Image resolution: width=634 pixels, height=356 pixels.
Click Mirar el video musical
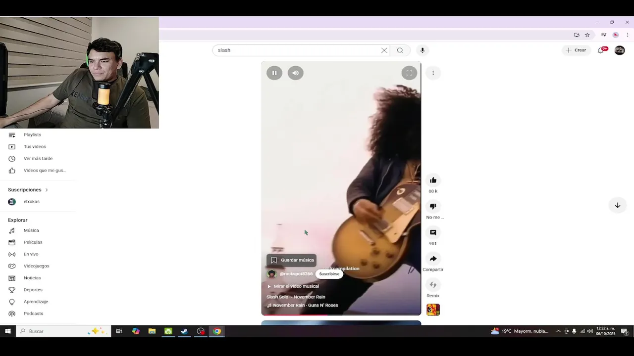coord(293,286)
